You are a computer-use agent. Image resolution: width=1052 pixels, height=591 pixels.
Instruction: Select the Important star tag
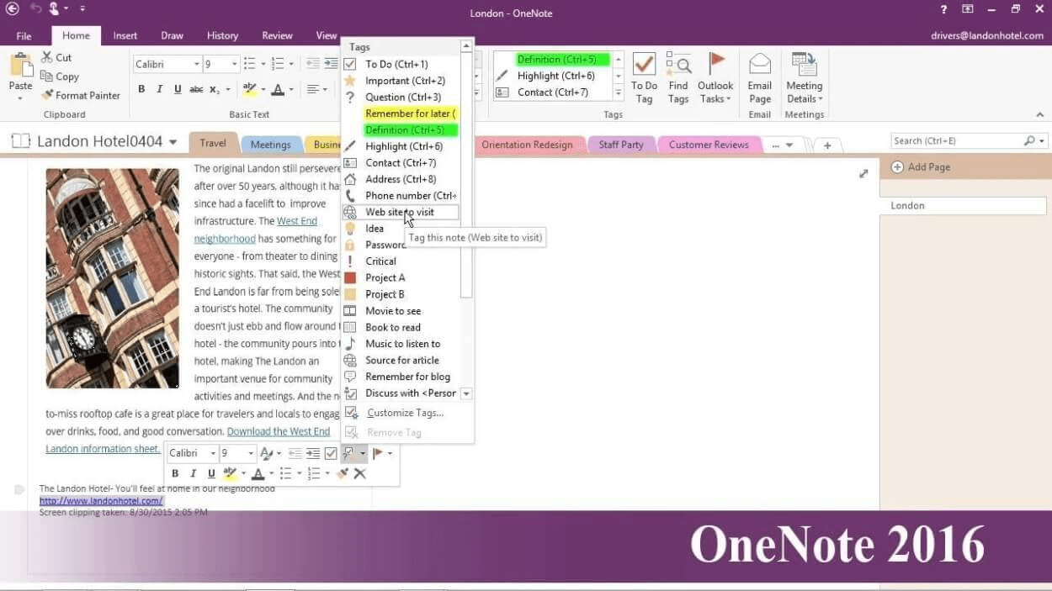401,81
